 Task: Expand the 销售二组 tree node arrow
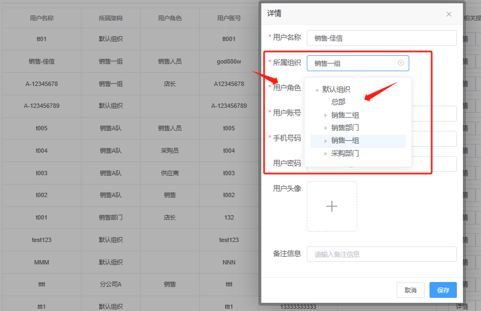pos(326,116)
